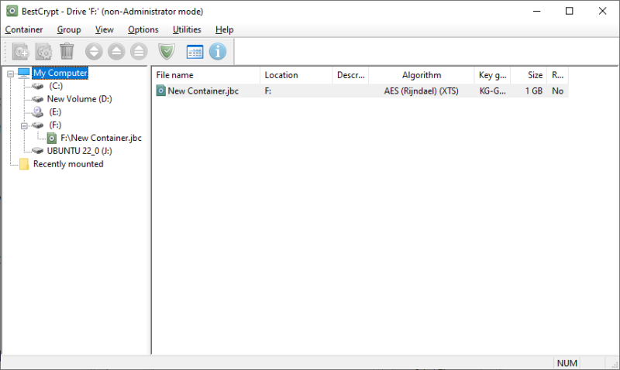Click the E: optical drive icon

click(x=37, y=111)
